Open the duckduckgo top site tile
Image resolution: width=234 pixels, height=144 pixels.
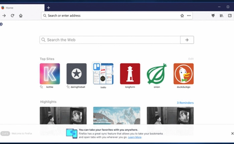coord(184,74)
